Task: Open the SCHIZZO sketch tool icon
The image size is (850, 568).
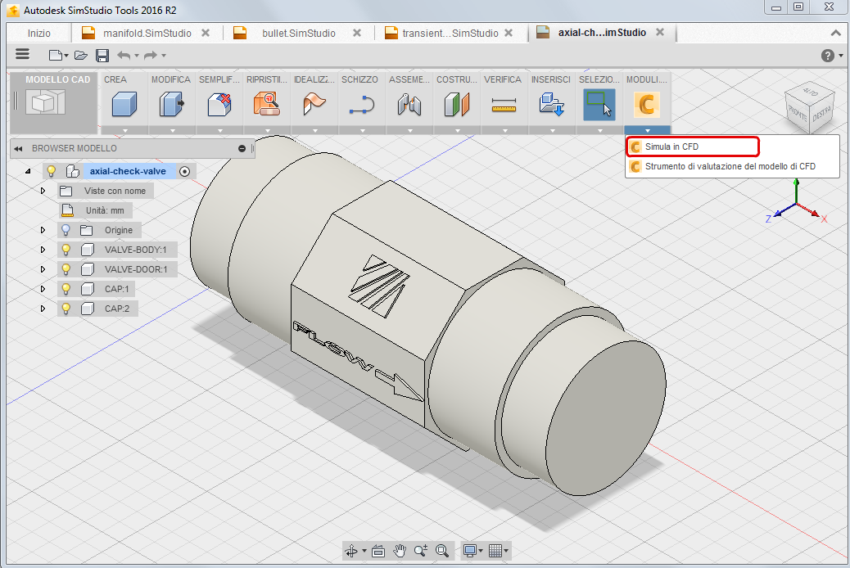Action: coord(361,105)
